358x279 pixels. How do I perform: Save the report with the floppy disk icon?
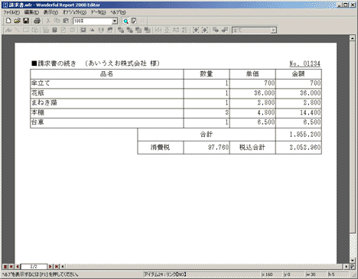(x=26, y=21)
